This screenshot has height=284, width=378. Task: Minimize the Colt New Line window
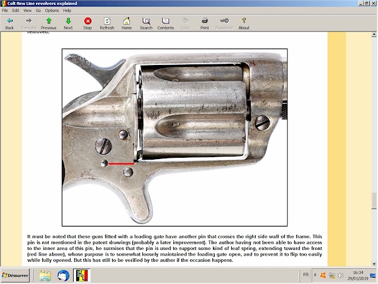360,3
